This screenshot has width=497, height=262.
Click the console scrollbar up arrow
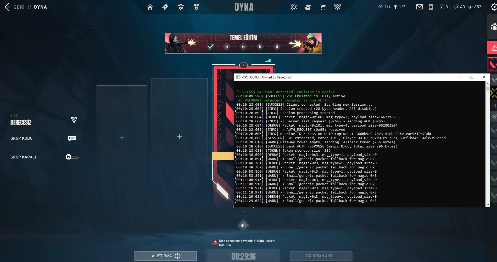(x=488, y=84)
